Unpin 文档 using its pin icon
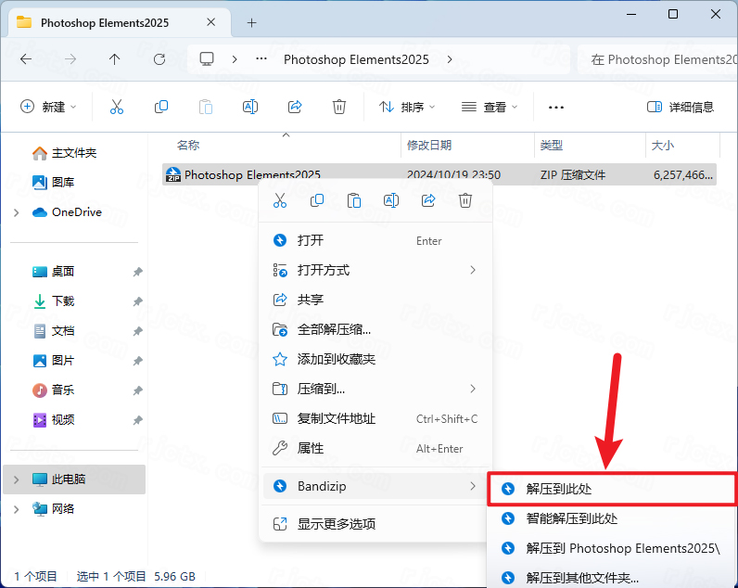Screen dimensions: 738x588 point(137,331)
